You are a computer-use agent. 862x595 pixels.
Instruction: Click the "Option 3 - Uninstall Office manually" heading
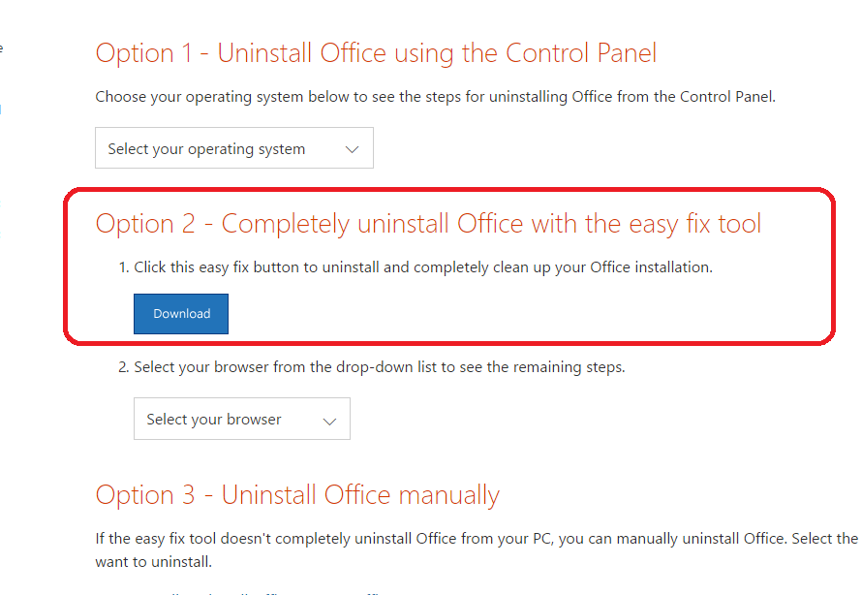point(297,495)
